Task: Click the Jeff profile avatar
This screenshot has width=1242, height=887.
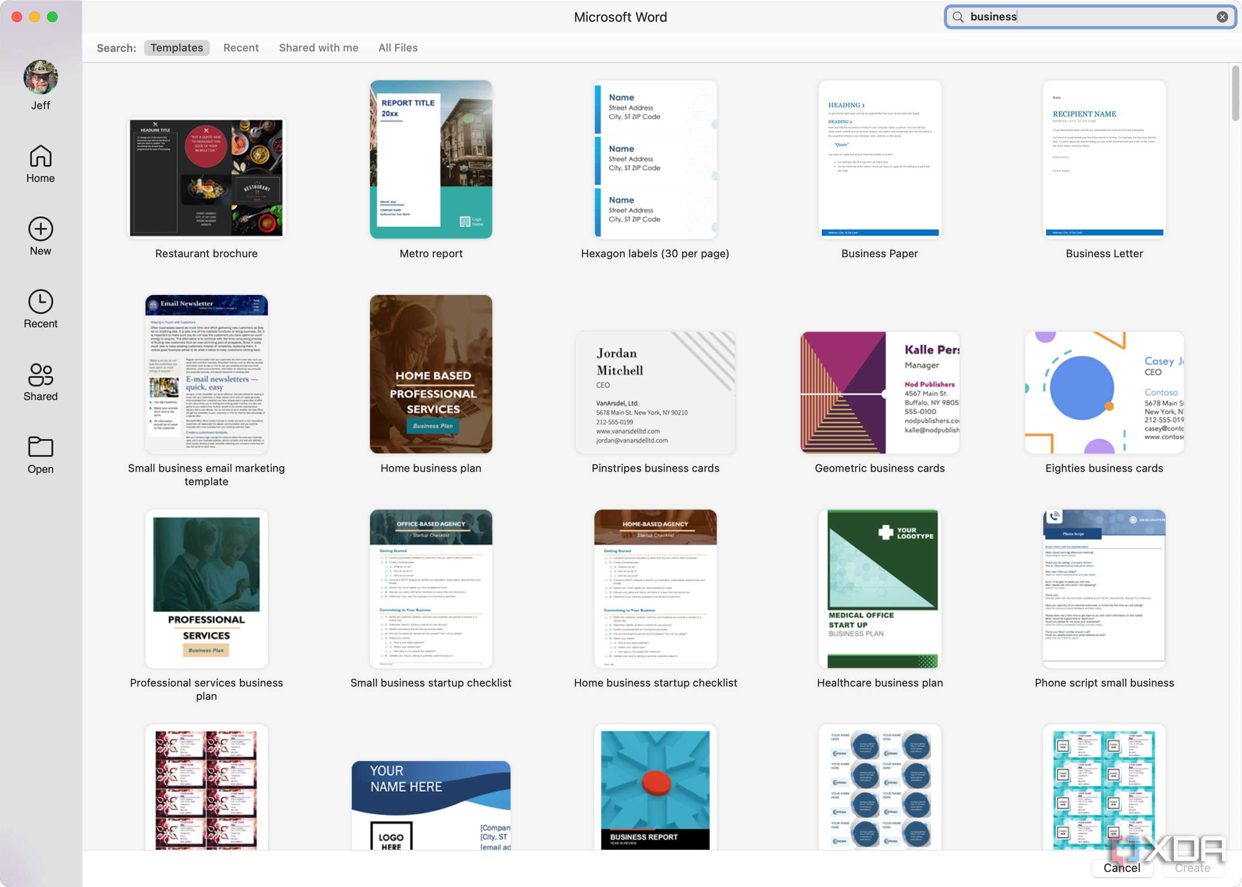Action: tap(40, 77)
